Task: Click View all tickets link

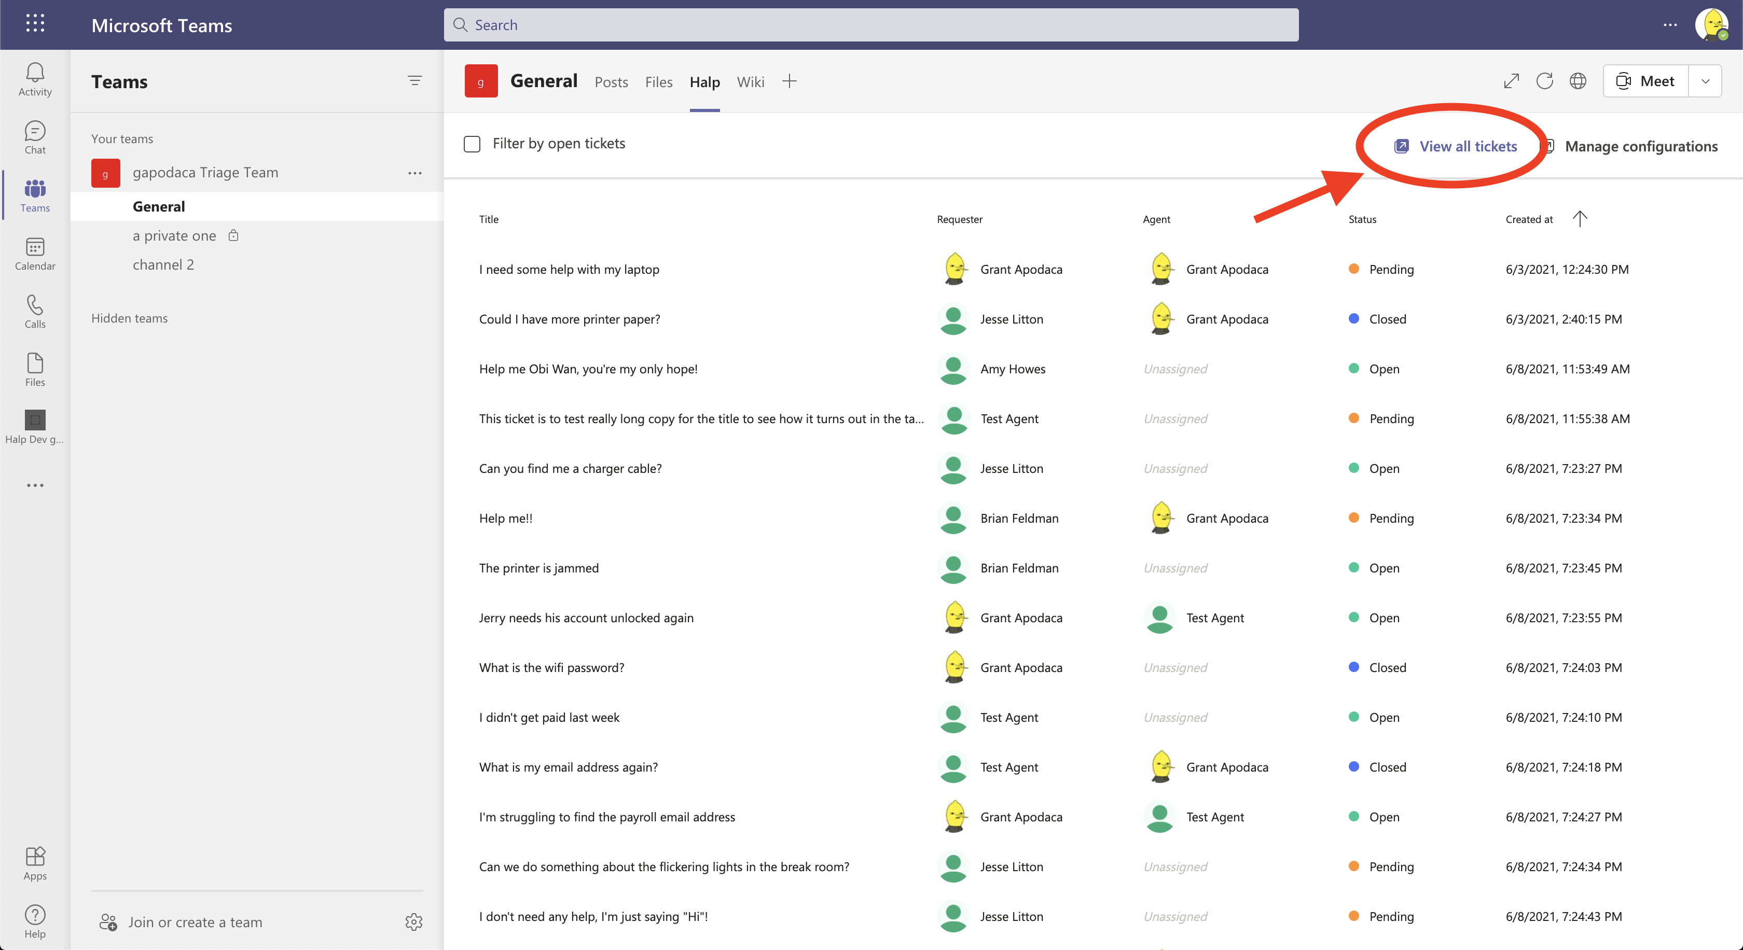Action: (1456, 146)
